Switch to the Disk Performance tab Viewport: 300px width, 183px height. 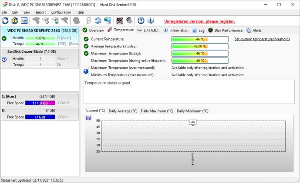226,30
